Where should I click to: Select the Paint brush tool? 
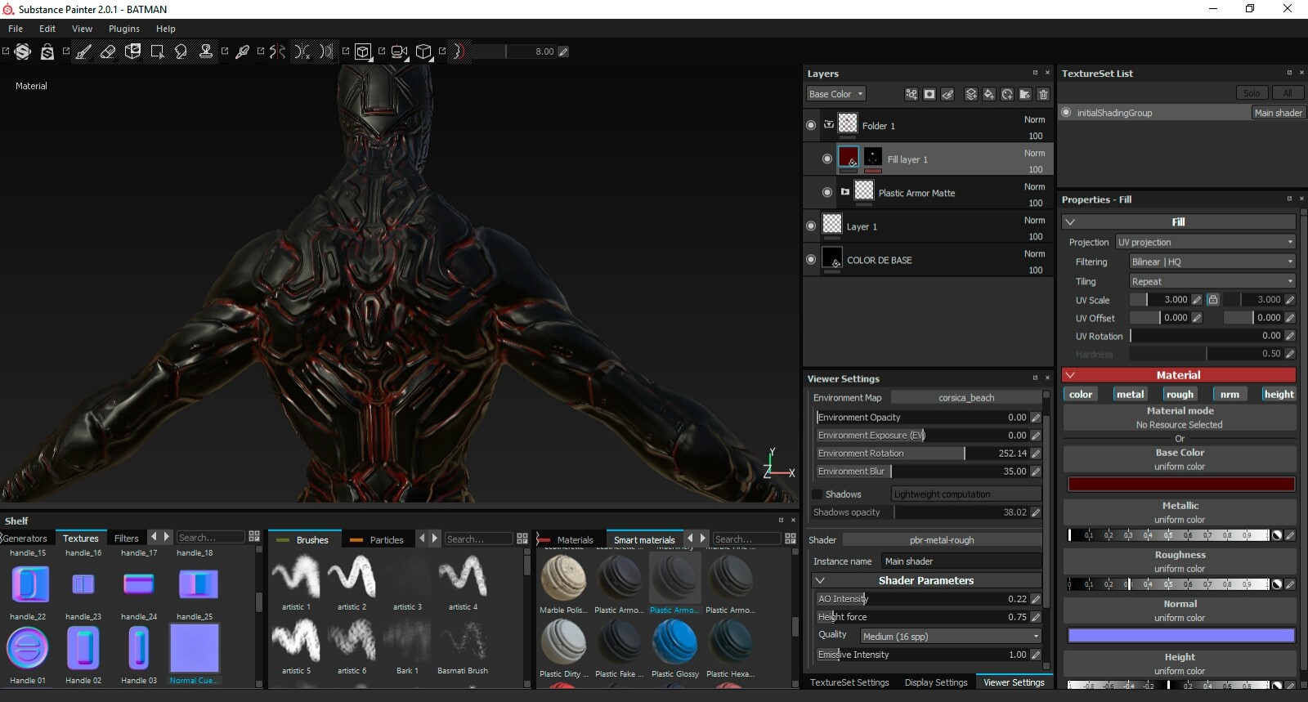(83, 51)
